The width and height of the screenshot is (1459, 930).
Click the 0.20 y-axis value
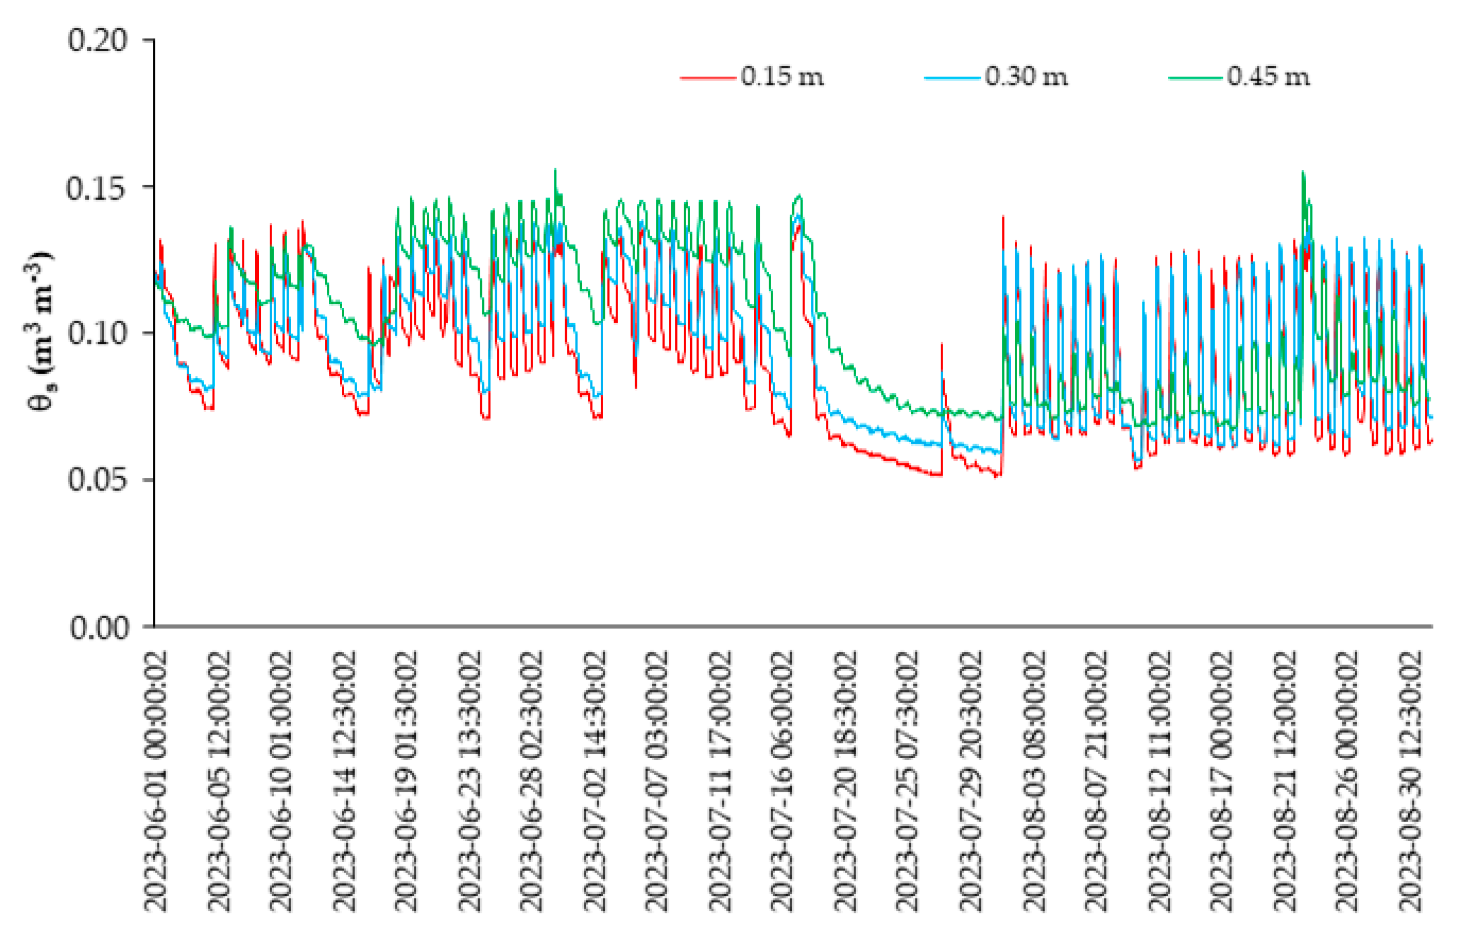click(98, 40)
